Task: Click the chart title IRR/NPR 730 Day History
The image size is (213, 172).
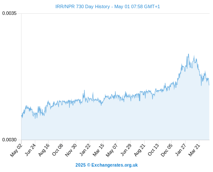Action: click(x=83, y=6)
